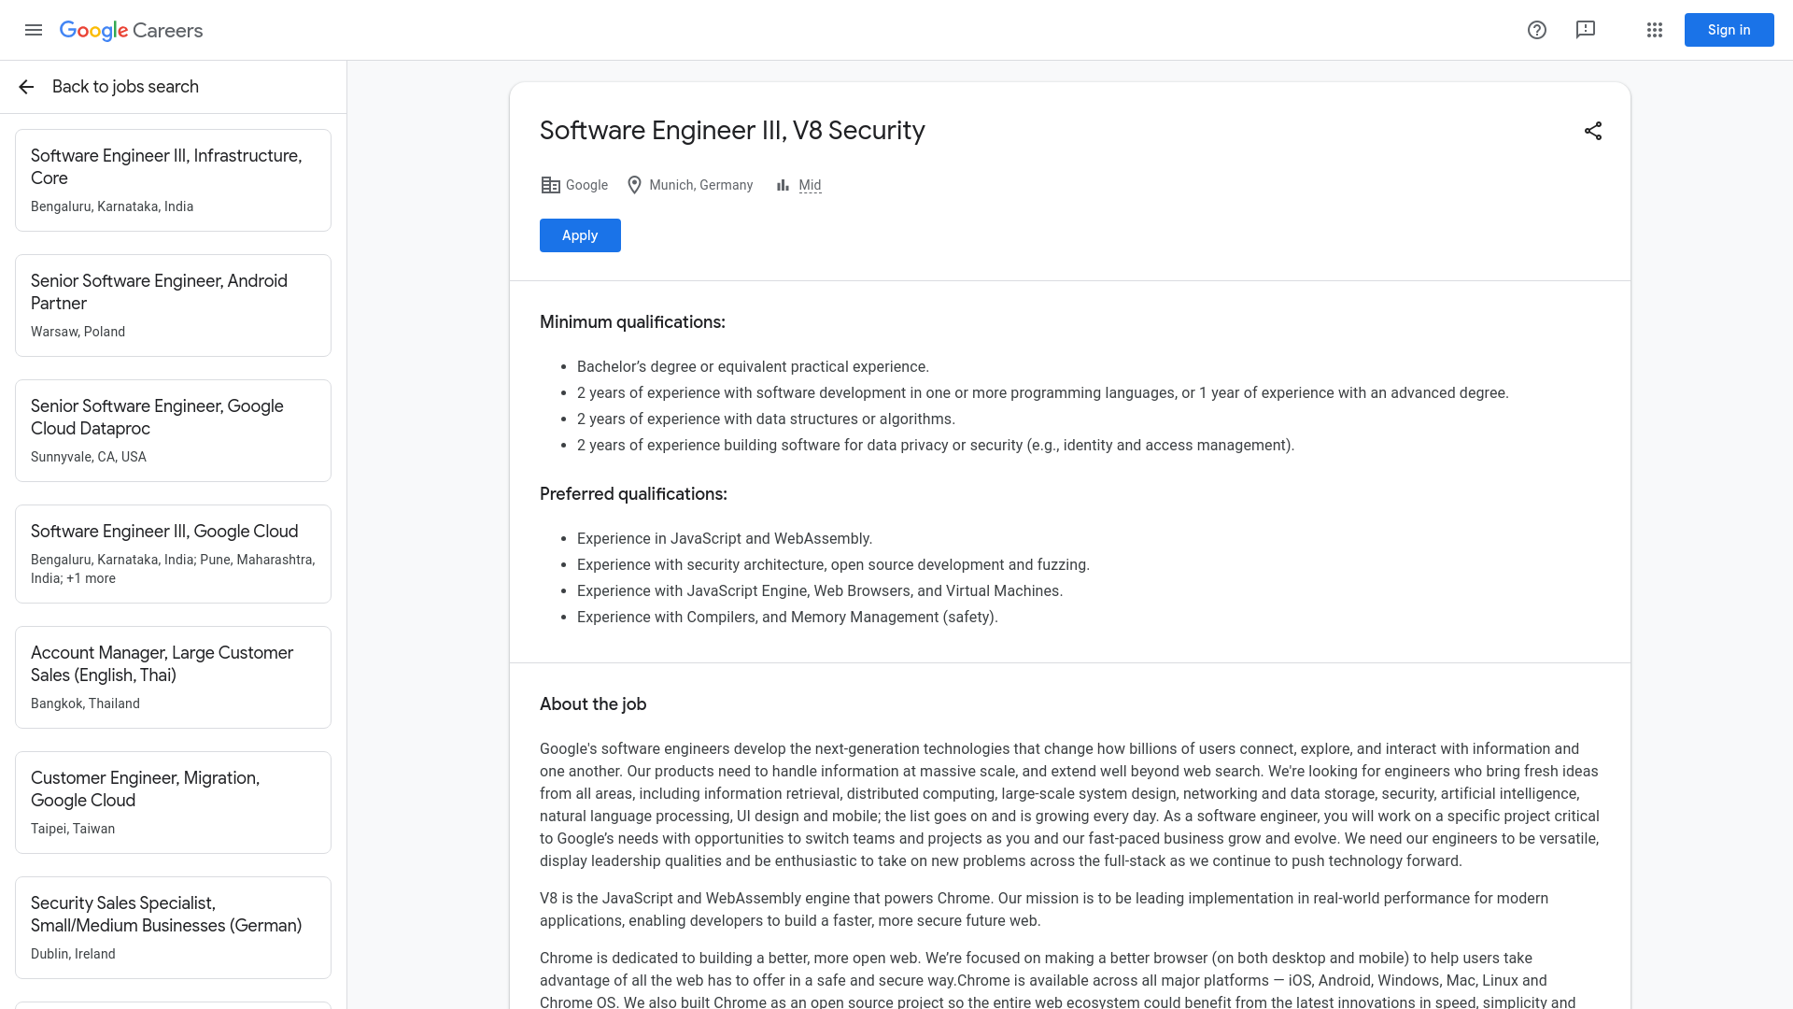1793x1009 pixels.
Task: Click the Sign in button
Action: tap(1729, 30)
